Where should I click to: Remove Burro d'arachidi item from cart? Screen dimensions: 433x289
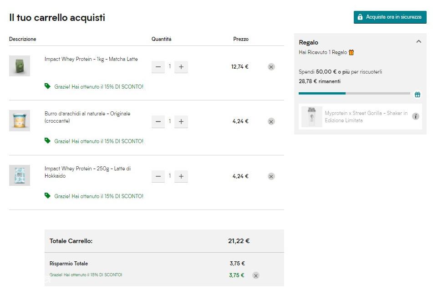(x=271, y=121)
